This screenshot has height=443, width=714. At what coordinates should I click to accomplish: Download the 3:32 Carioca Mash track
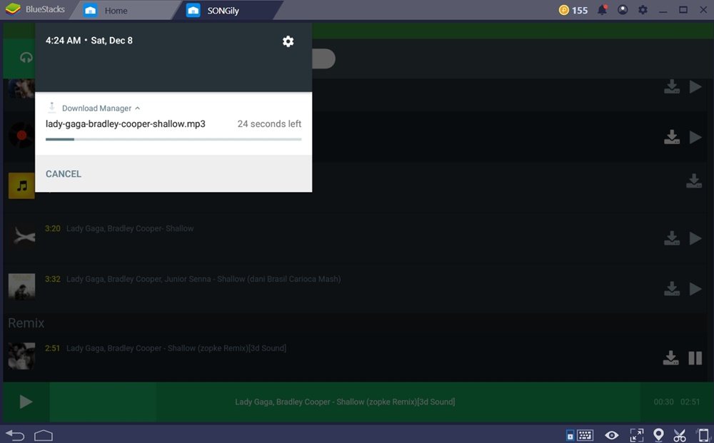click(x=672, y=288)
